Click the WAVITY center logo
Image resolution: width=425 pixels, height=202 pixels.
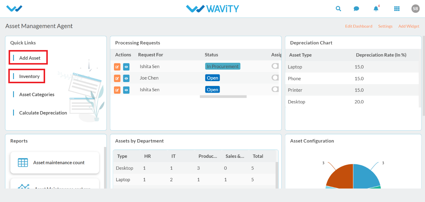pyautogui.click(x=213, y=9)
